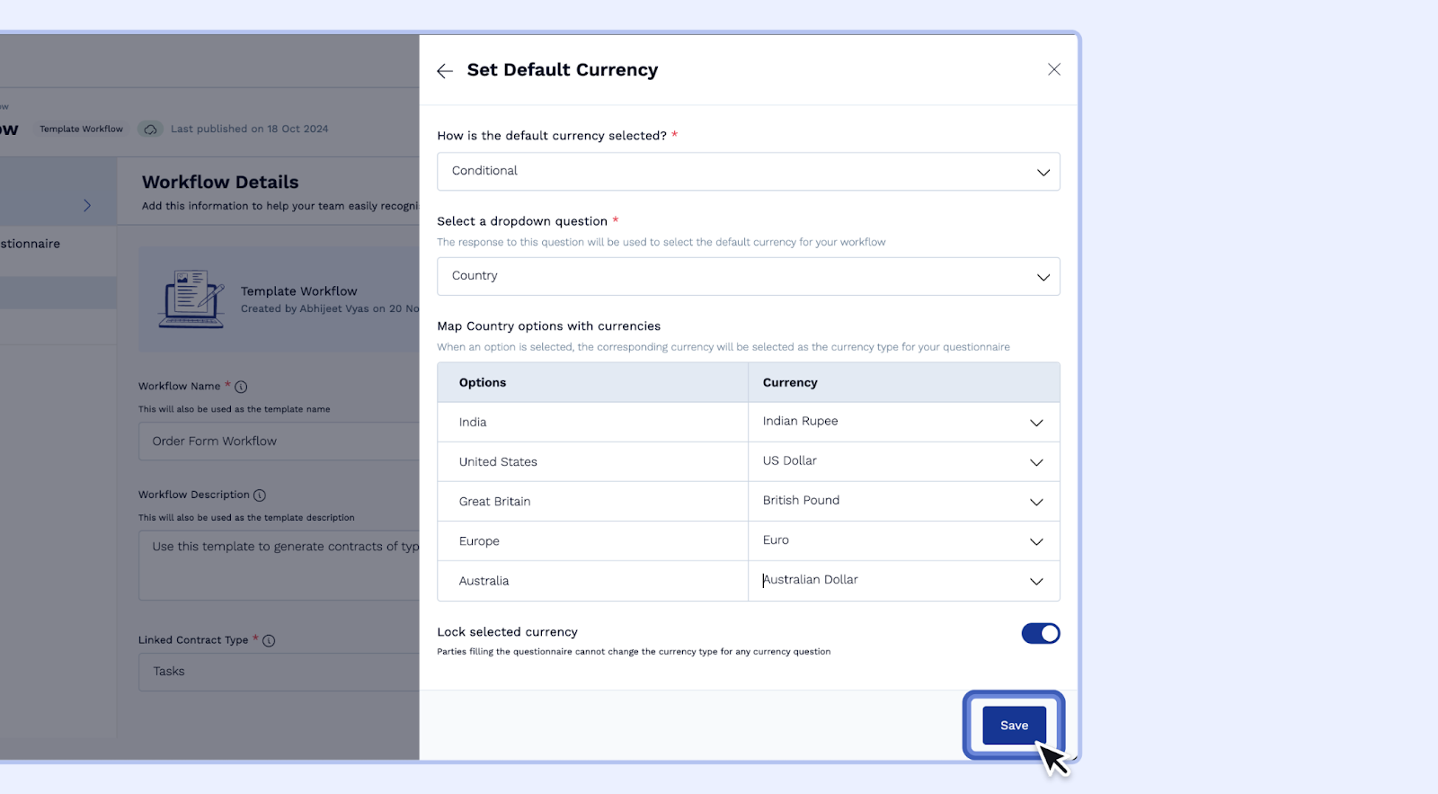Open the dropdown question selector showing Country
Image resolution: width=1438 pixels, height=794 pixels.
tap(749, 277)
